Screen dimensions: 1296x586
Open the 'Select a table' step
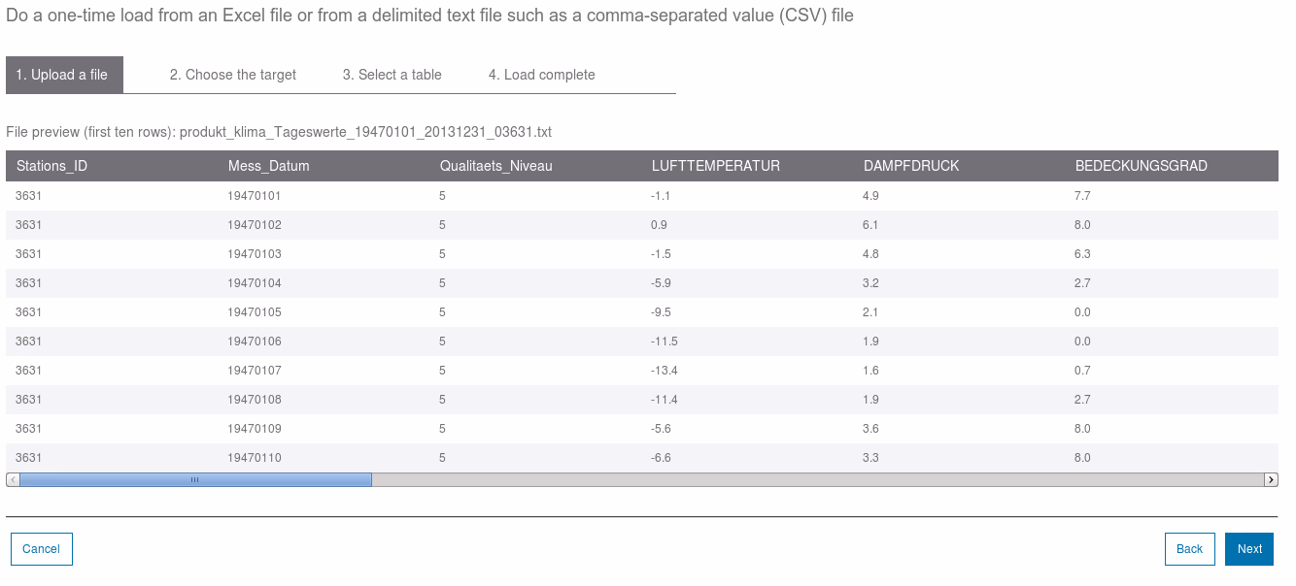point(392,75)
